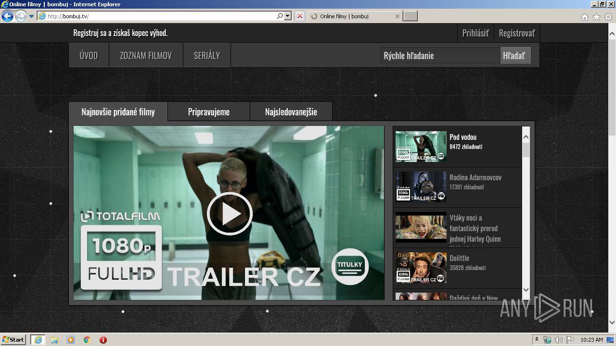This screenshot has height=346, width=616.
Task: Click the Home icon in Internet Explorer
Action: point(585,17)
